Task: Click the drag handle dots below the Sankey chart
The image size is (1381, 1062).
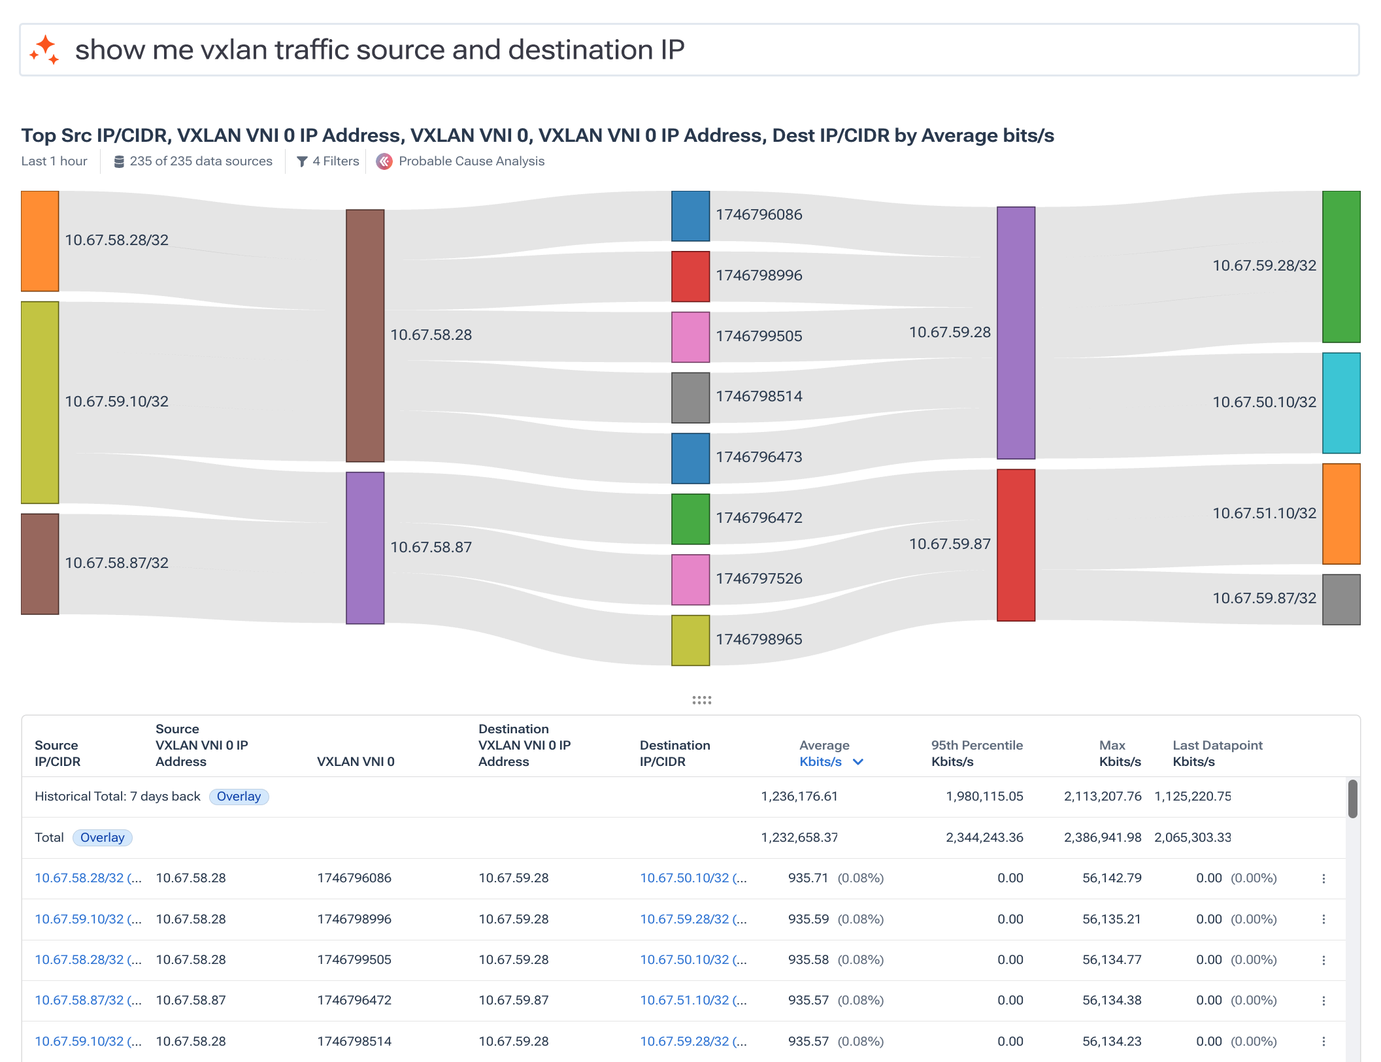Action: (x=701, y=700)
